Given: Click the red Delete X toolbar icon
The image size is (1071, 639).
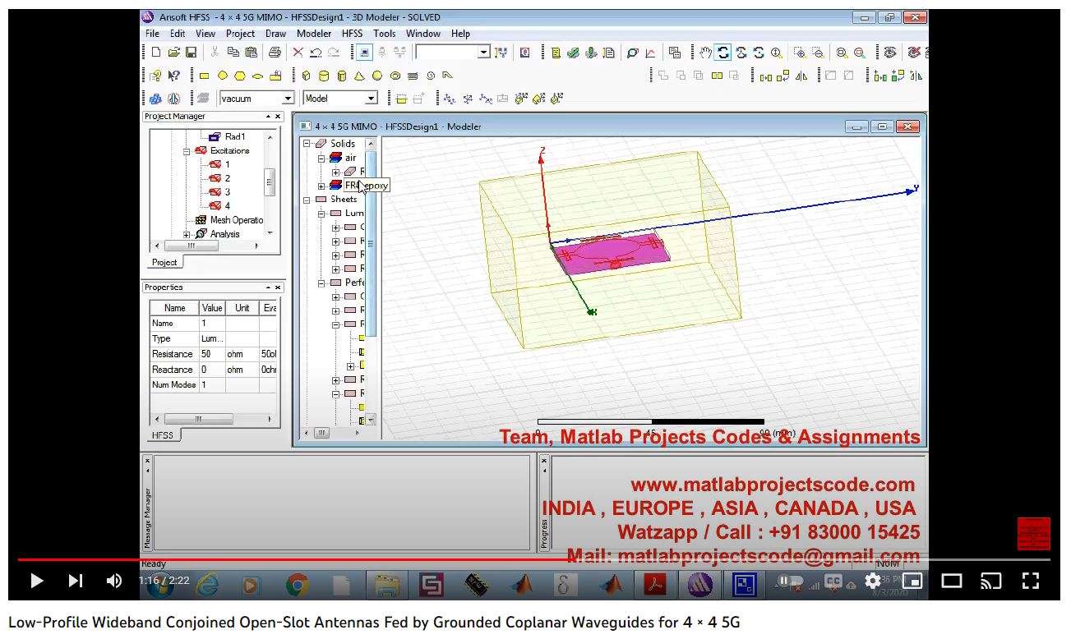Looking at the screenshot, I should point(298,53).
